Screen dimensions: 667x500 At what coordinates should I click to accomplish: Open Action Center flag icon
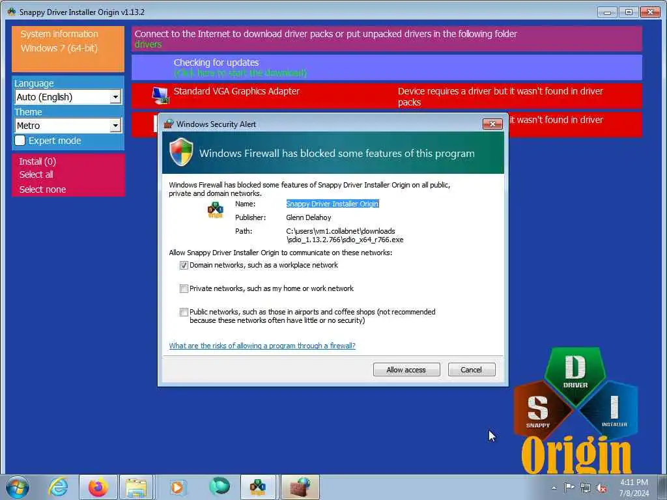point(569,487)
